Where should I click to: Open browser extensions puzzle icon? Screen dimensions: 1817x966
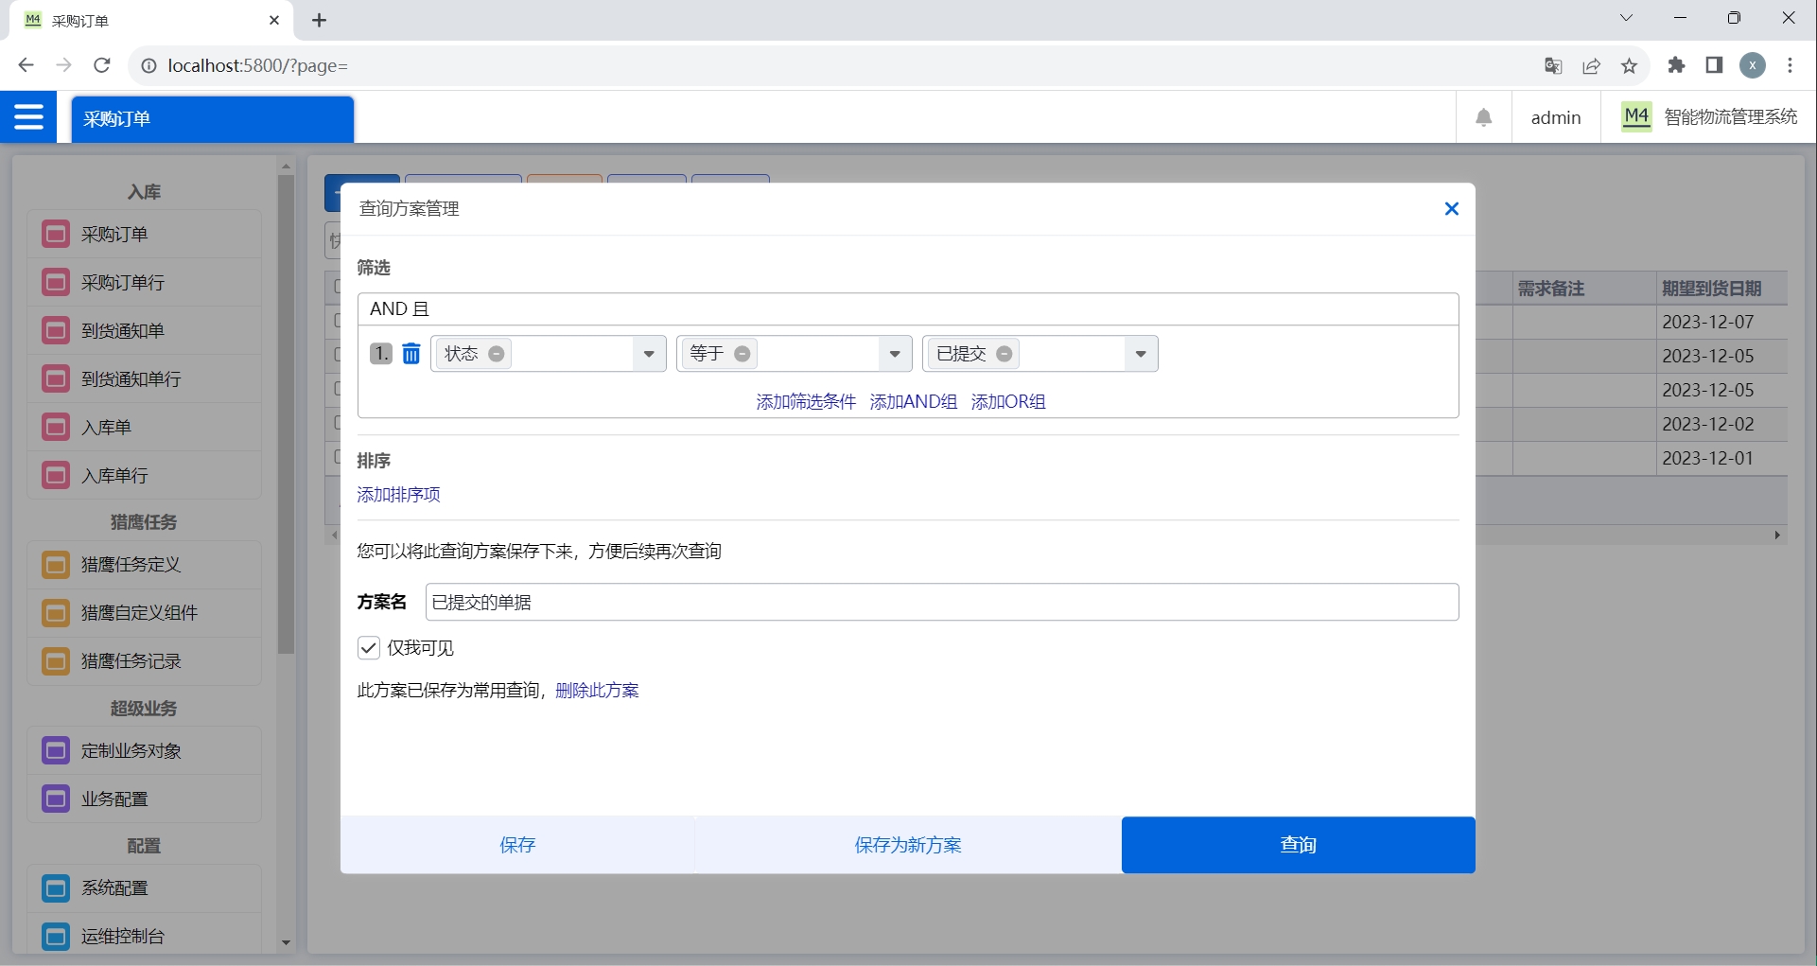click(x=1676, y=65)
